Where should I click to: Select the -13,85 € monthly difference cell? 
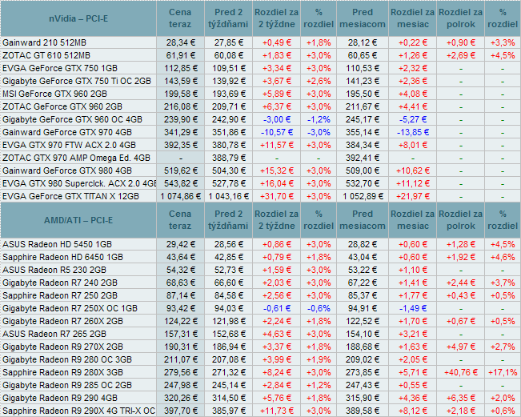(x=413, y=132)
